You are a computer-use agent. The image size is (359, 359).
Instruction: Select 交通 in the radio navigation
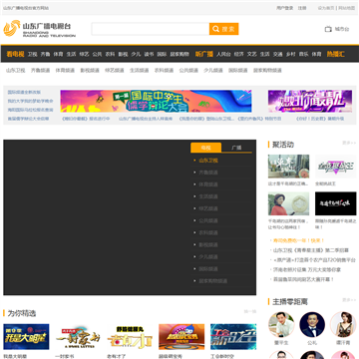pos(277,54)
